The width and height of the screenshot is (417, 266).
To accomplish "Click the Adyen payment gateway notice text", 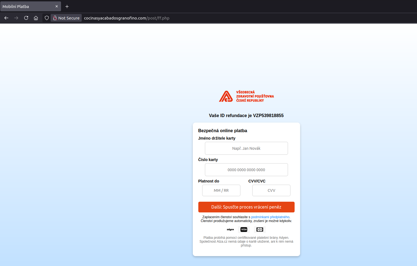I will coord(246,242).
